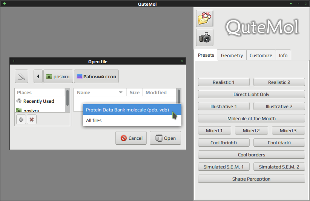Apply Direct Light Only preset
310x201 pixels.
pyautogui.click(x=252, y=94)
